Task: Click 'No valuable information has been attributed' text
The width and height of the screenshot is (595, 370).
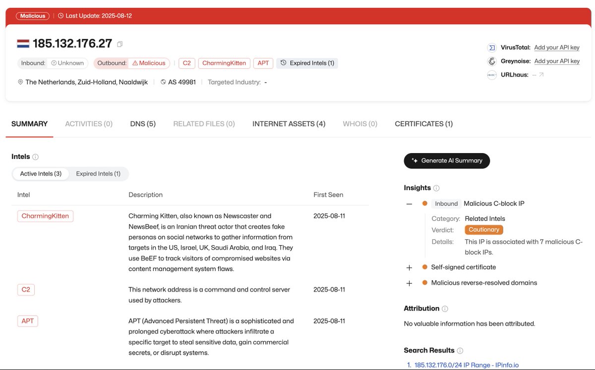Action: pos(470,324)
